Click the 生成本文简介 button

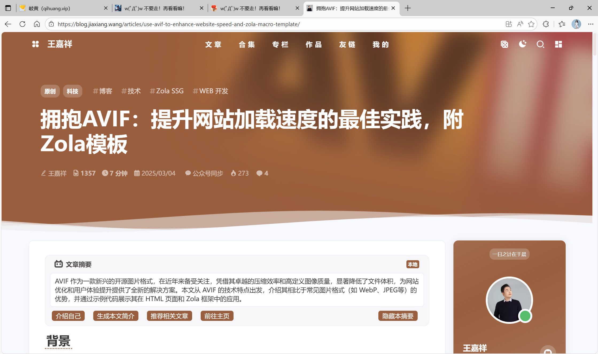115,316
